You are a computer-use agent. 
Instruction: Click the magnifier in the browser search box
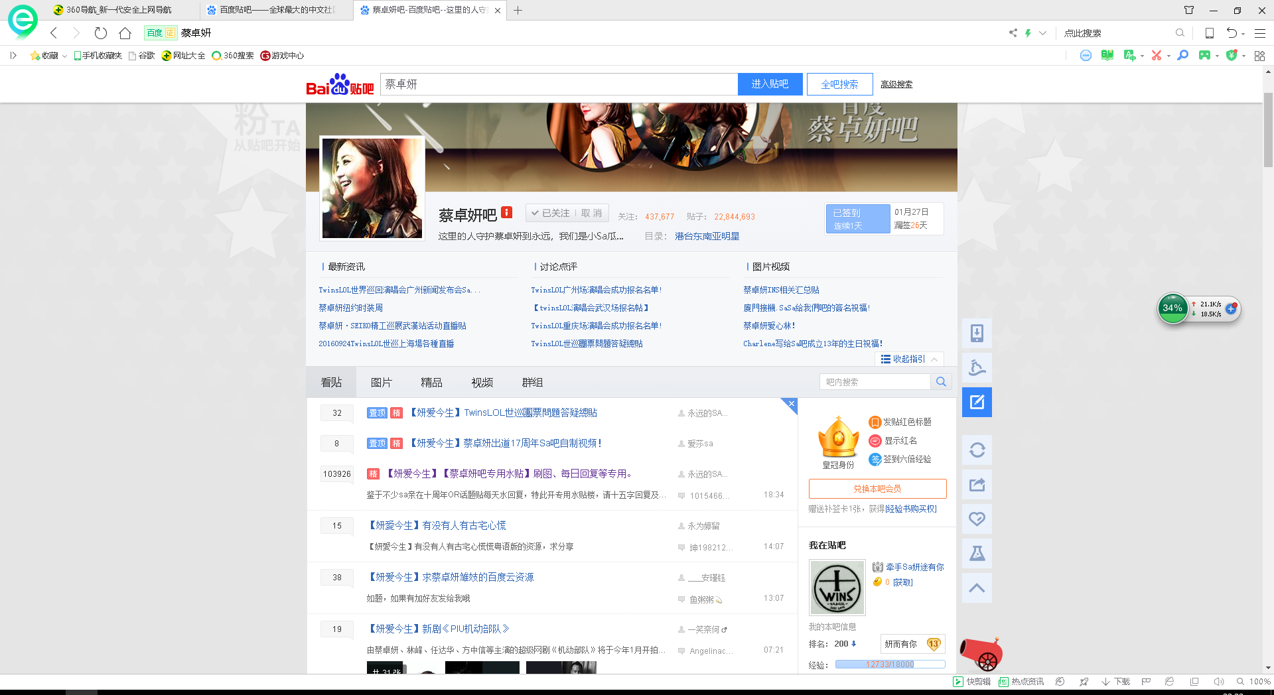[1180, 33]
